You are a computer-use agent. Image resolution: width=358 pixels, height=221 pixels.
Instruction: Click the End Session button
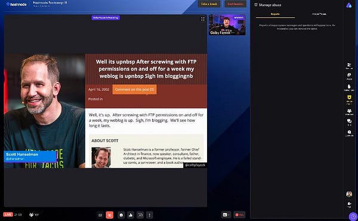[x=235, y=4]
